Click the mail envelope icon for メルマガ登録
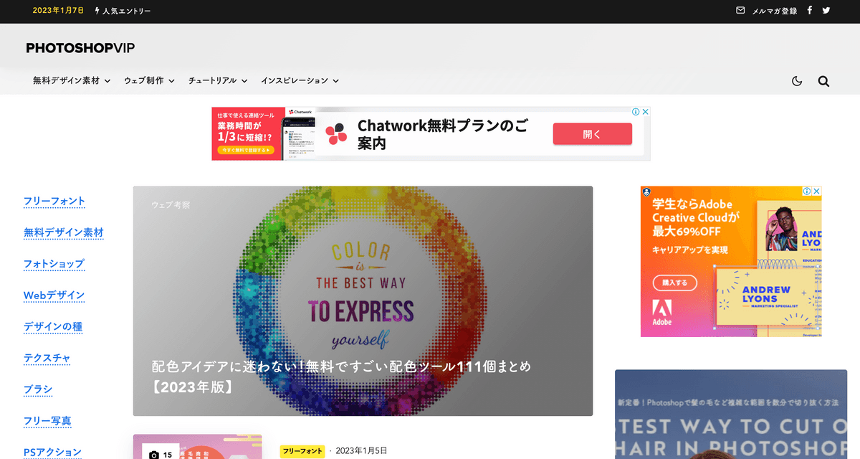Image resolution: width=860 pixels, height=459 pixels. pos(740,11)
